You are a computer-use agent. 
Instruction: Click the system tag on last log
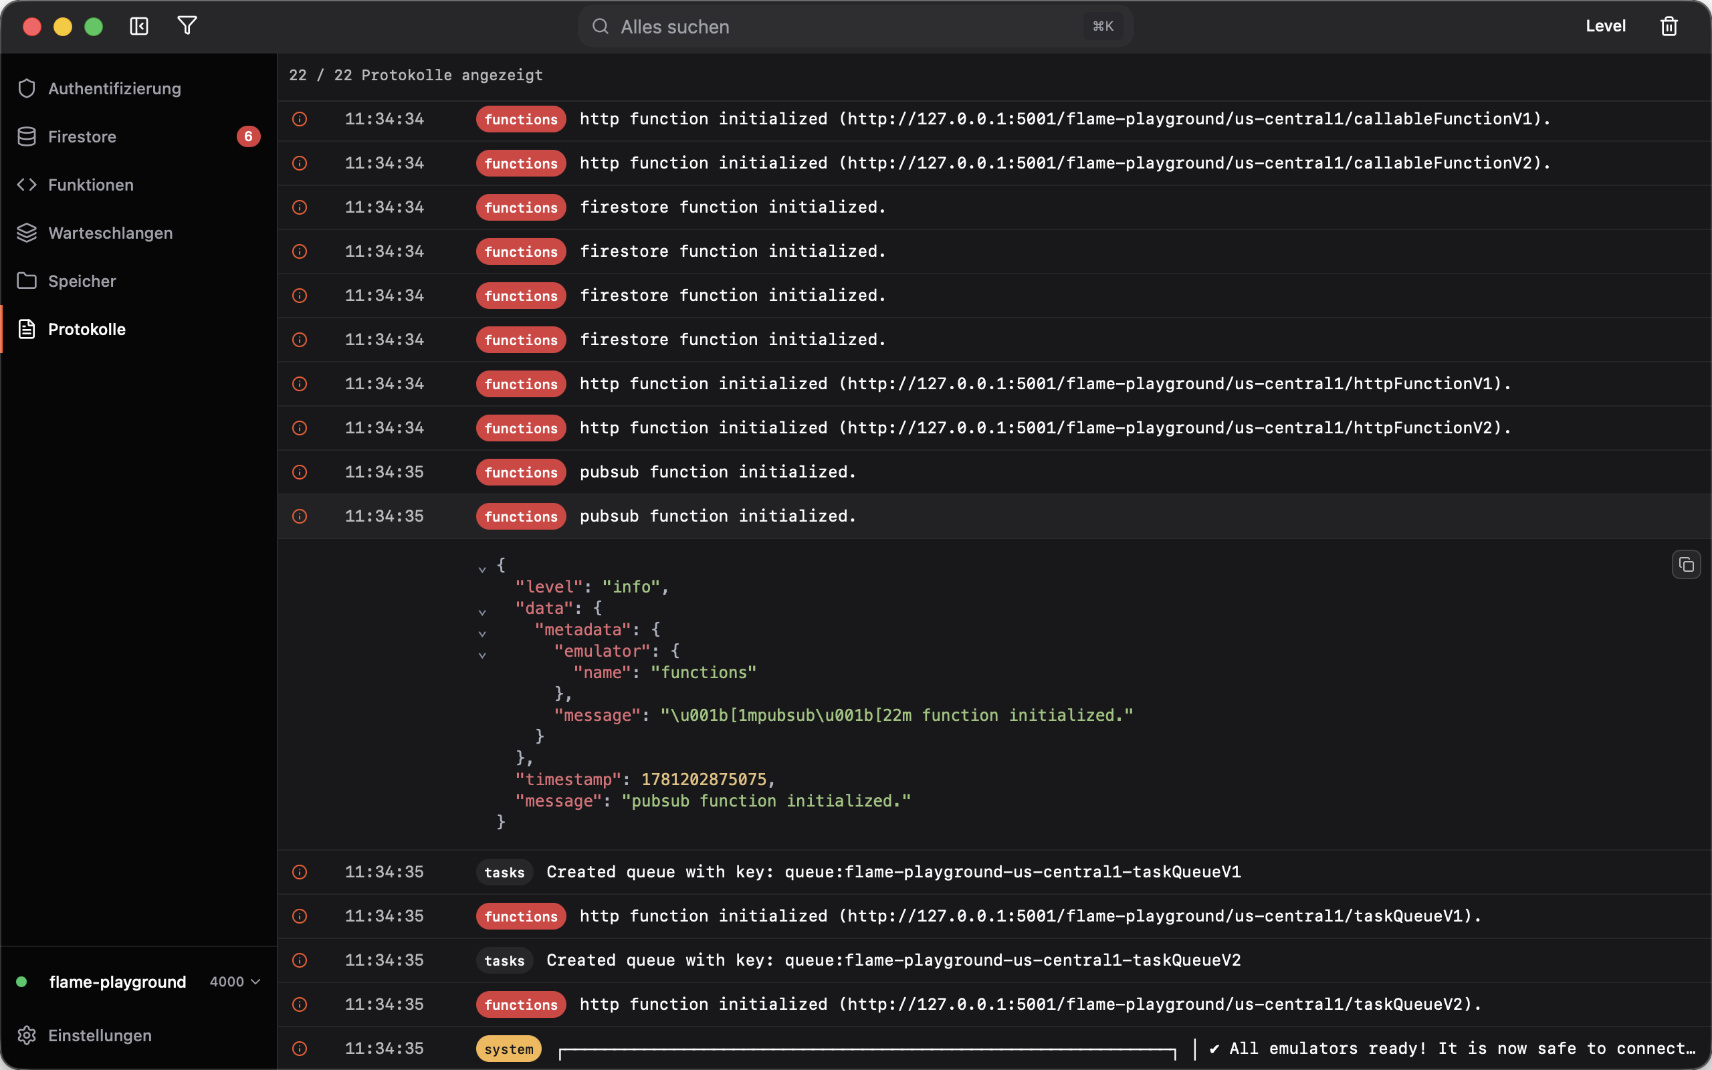(x=509, y=1049)
